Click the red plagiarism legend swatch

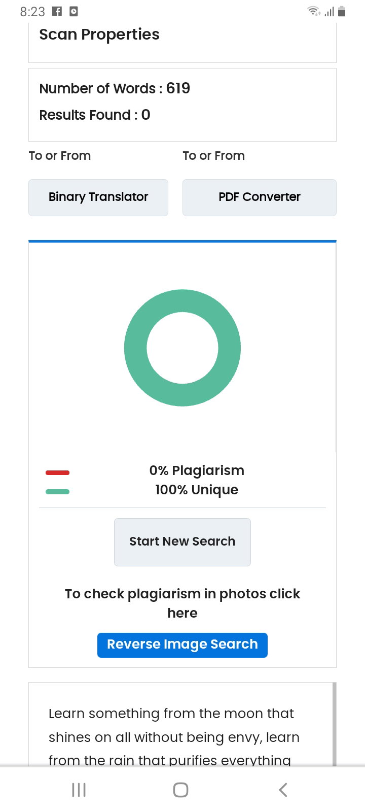pyautogui.click(x=57, y=472)
